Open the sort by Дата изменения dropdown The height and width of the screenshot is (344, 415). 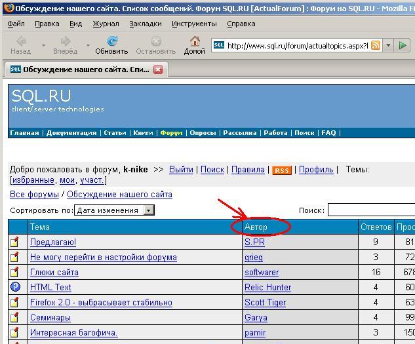tap(149, 210)
